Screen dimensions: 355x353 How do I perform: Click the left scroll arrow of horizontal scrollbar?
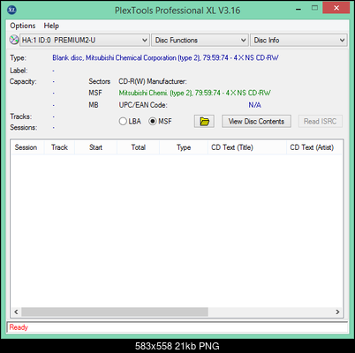tap(16, 312)
